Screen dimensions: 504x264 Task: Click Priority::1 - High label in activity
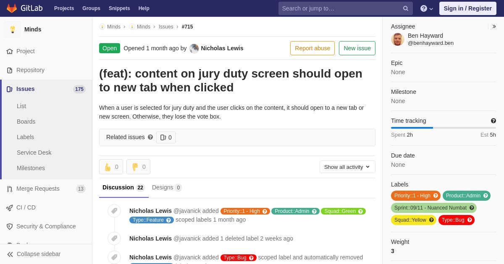[245, 211]
